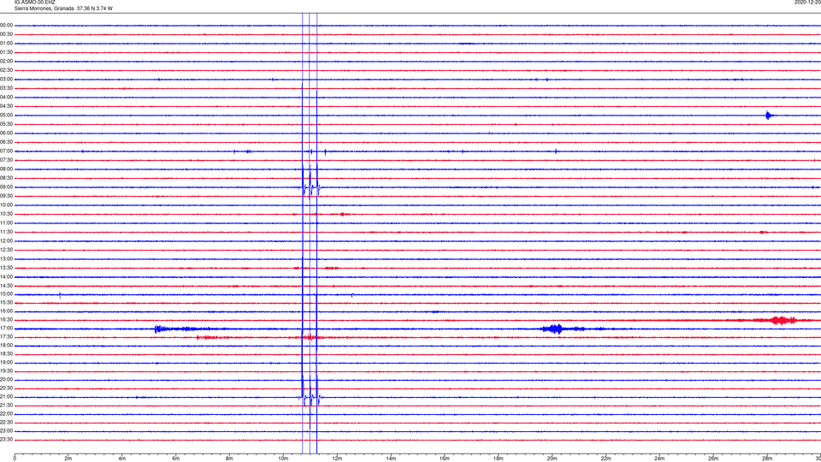
Task: Click the 10:00 trace time label
Action: tap(6, 204)
